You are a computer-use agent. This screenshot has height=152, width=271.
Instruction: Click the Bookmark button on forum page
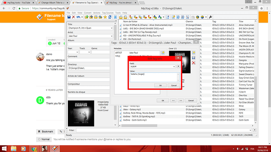point(46,132)
